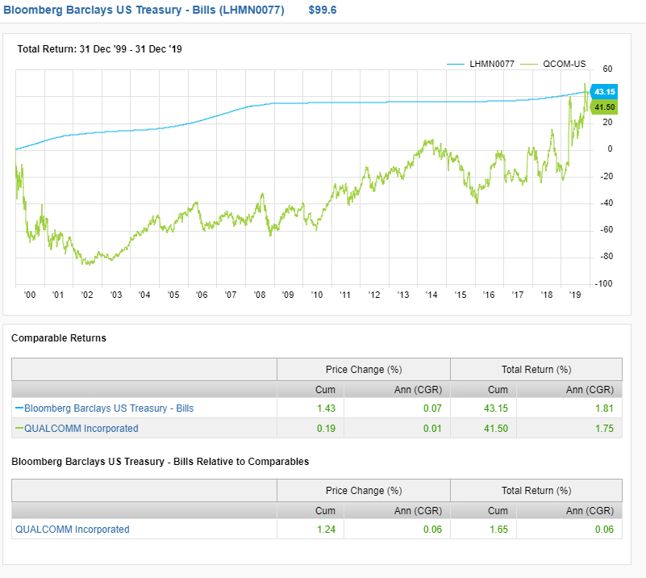Click the blue 43.15 value flag on chart
Image resolution: width=646 pixels, height=578 pixels.
(x=604, y=92)
